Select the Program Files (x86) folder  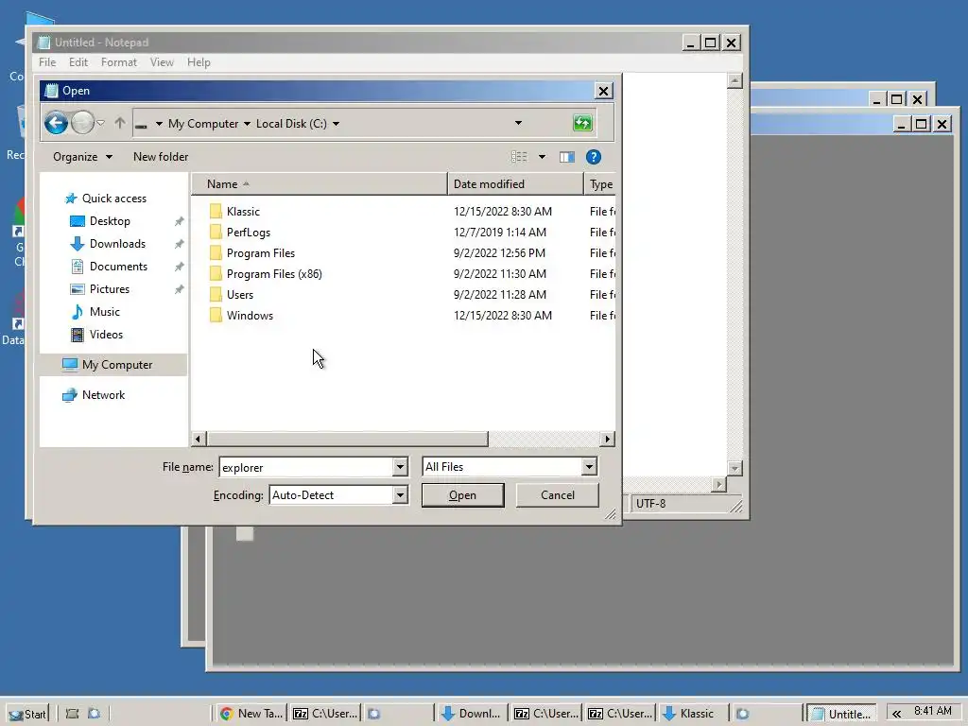point(274,273)
